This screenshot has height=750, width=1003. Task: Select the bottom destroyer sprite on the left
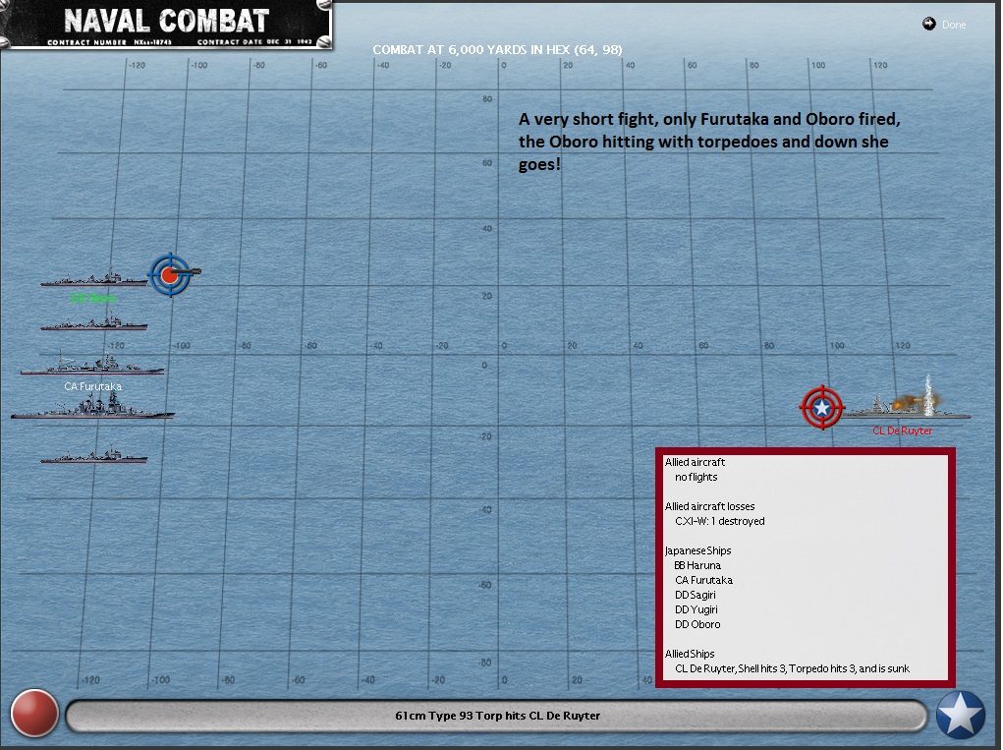94,455
